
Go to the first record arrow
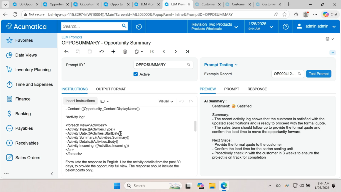click(152, 52)
